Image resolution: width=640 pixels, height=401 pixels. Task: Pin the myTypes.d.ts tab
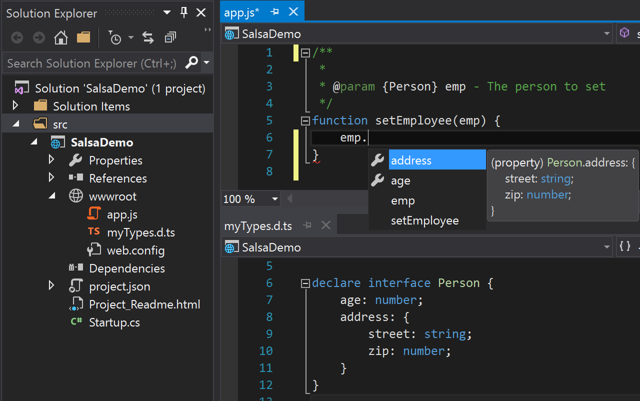point(307,226)
